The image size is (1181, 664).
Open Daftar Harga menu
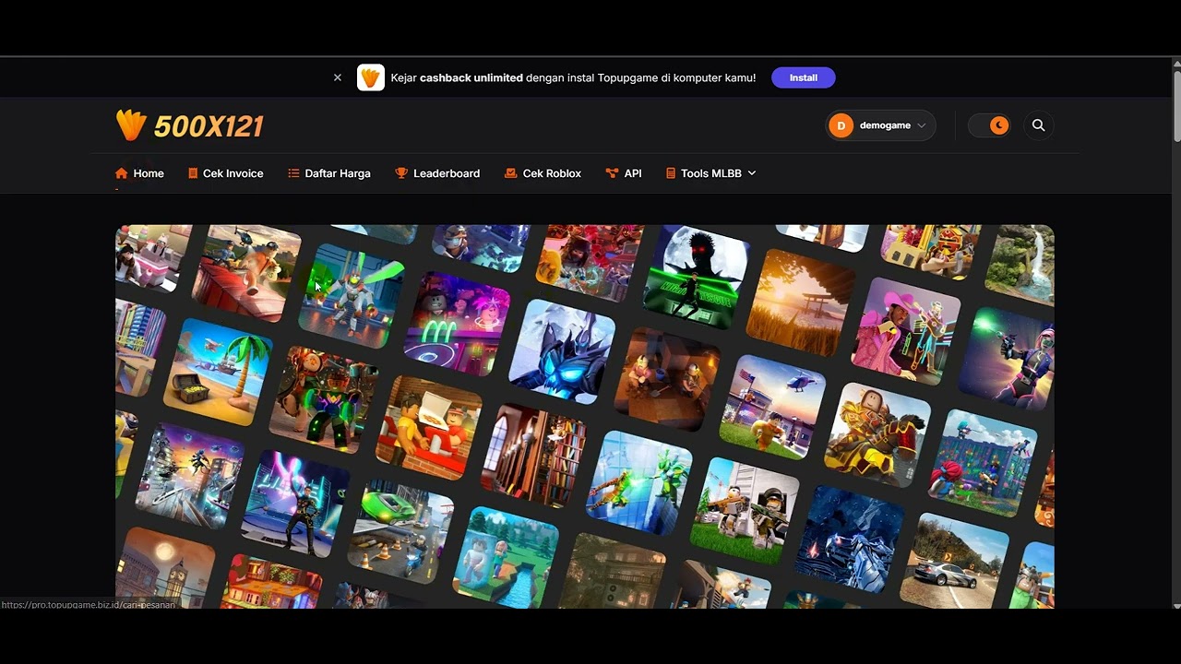(x=329, y=173)
